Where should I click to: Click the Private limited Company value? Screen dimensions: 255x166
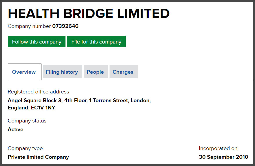click(x=38, y=157)
